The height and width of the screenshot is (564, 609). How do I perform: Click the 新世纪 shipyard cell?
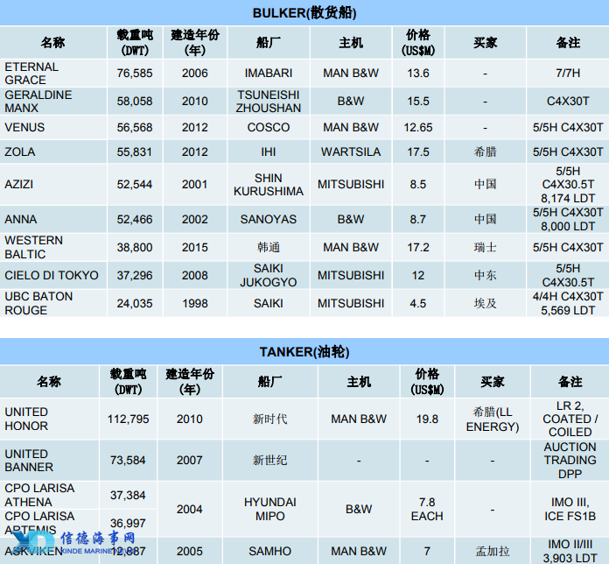click(269, 460)
